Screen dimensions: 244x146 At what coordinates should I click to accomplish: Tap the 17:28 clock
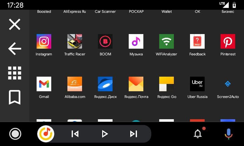[15, 5]
